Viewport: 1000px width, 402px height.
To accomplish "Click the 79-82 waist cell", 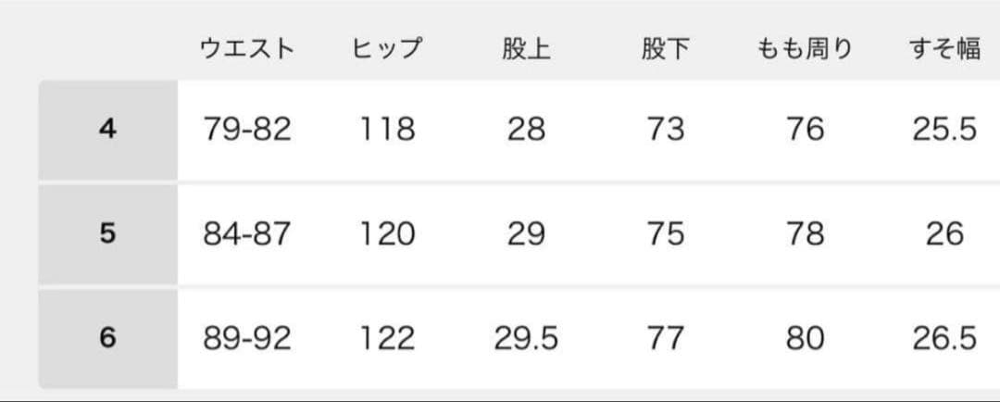I will pyautogui.click(x=247, y=130).
